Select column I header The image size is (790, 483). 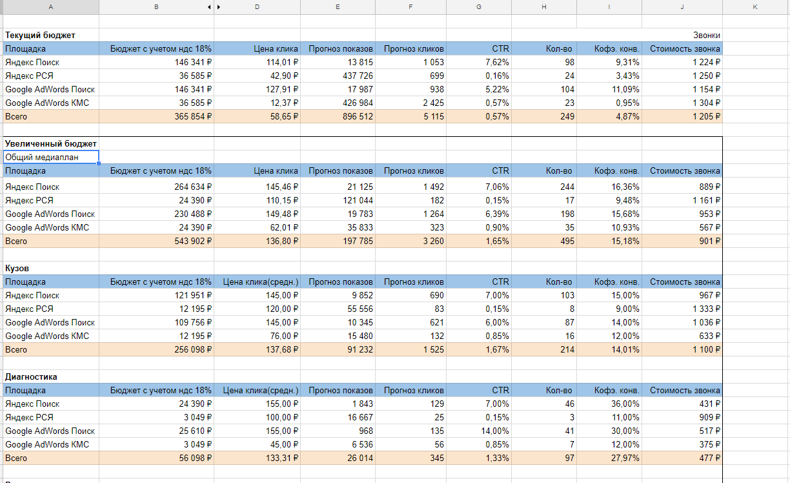point(608,6)
